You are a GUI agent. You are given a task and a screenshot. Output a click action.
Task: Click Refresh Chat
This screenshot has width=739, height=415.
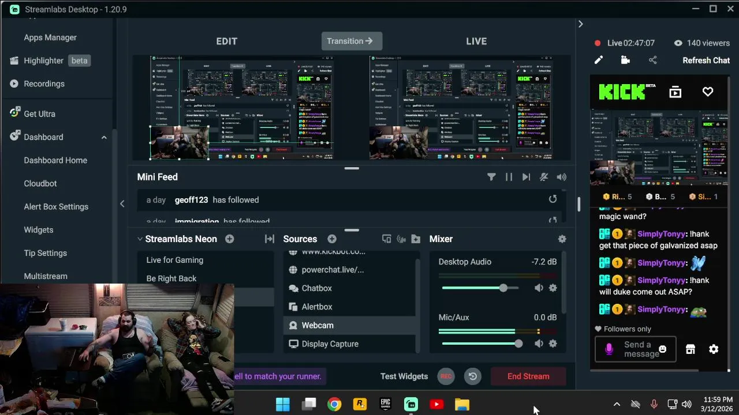(706, 60)
